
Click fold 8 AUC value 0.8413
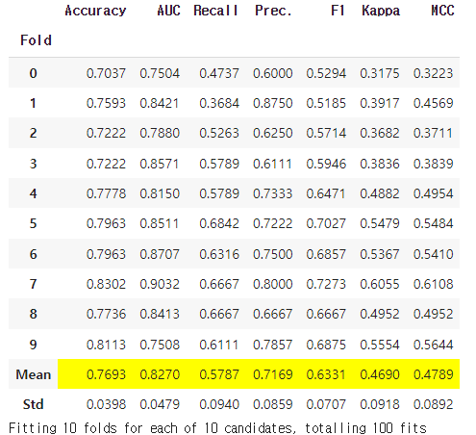pos(160,314)
